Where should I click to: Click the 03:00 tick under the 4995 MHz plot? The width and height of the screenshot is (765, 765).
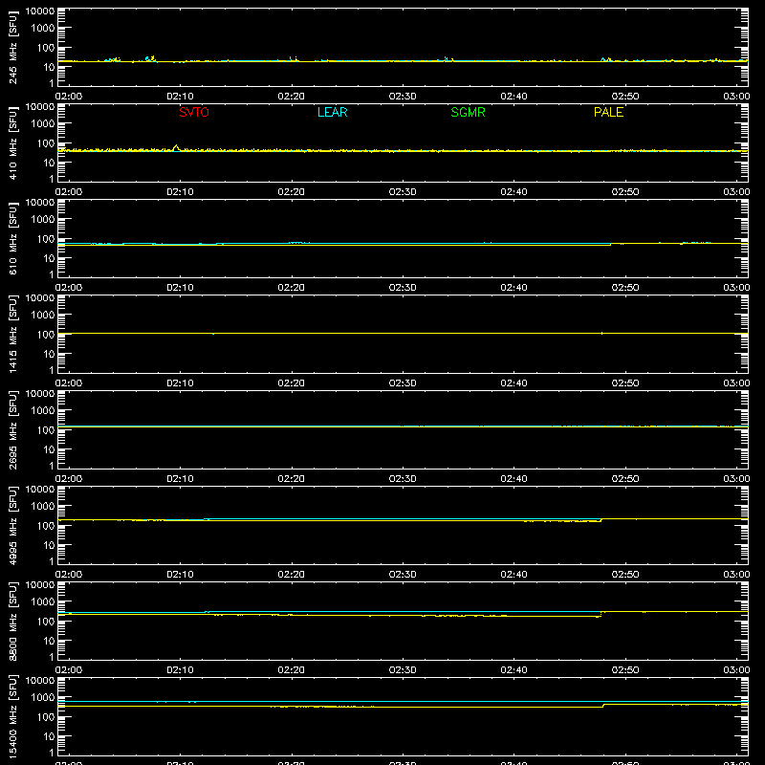click(x=736, y=575)
